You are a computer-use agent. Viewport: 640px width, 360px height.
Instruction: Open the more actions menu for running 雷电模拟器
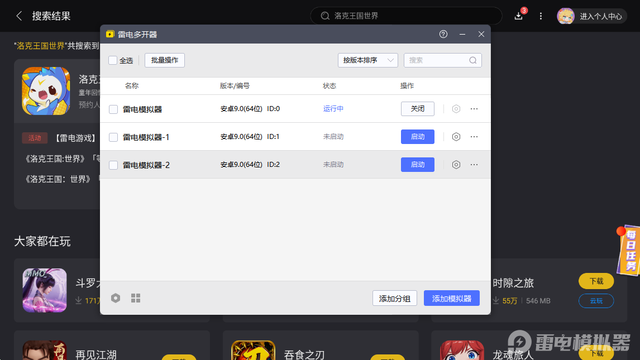pyautogui.click(x=474, y=108)
